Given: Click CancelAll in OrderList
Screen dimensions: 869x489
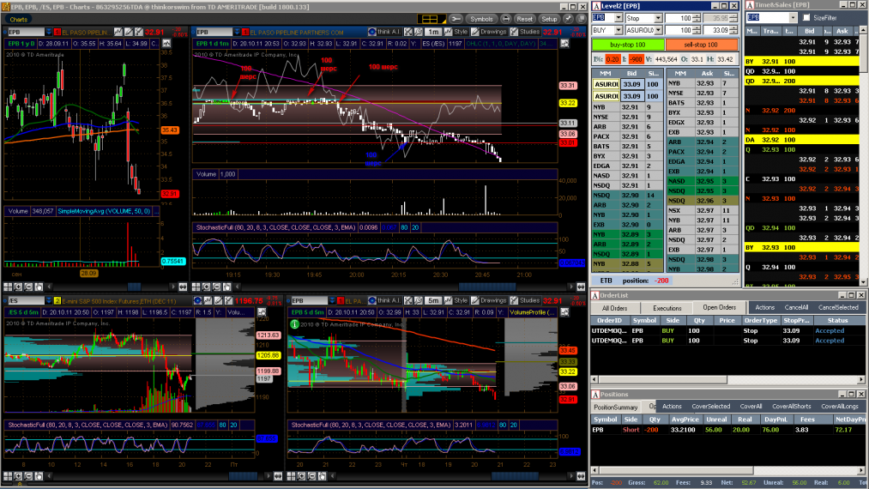Looking at the screenshot, I should point(796,307).
